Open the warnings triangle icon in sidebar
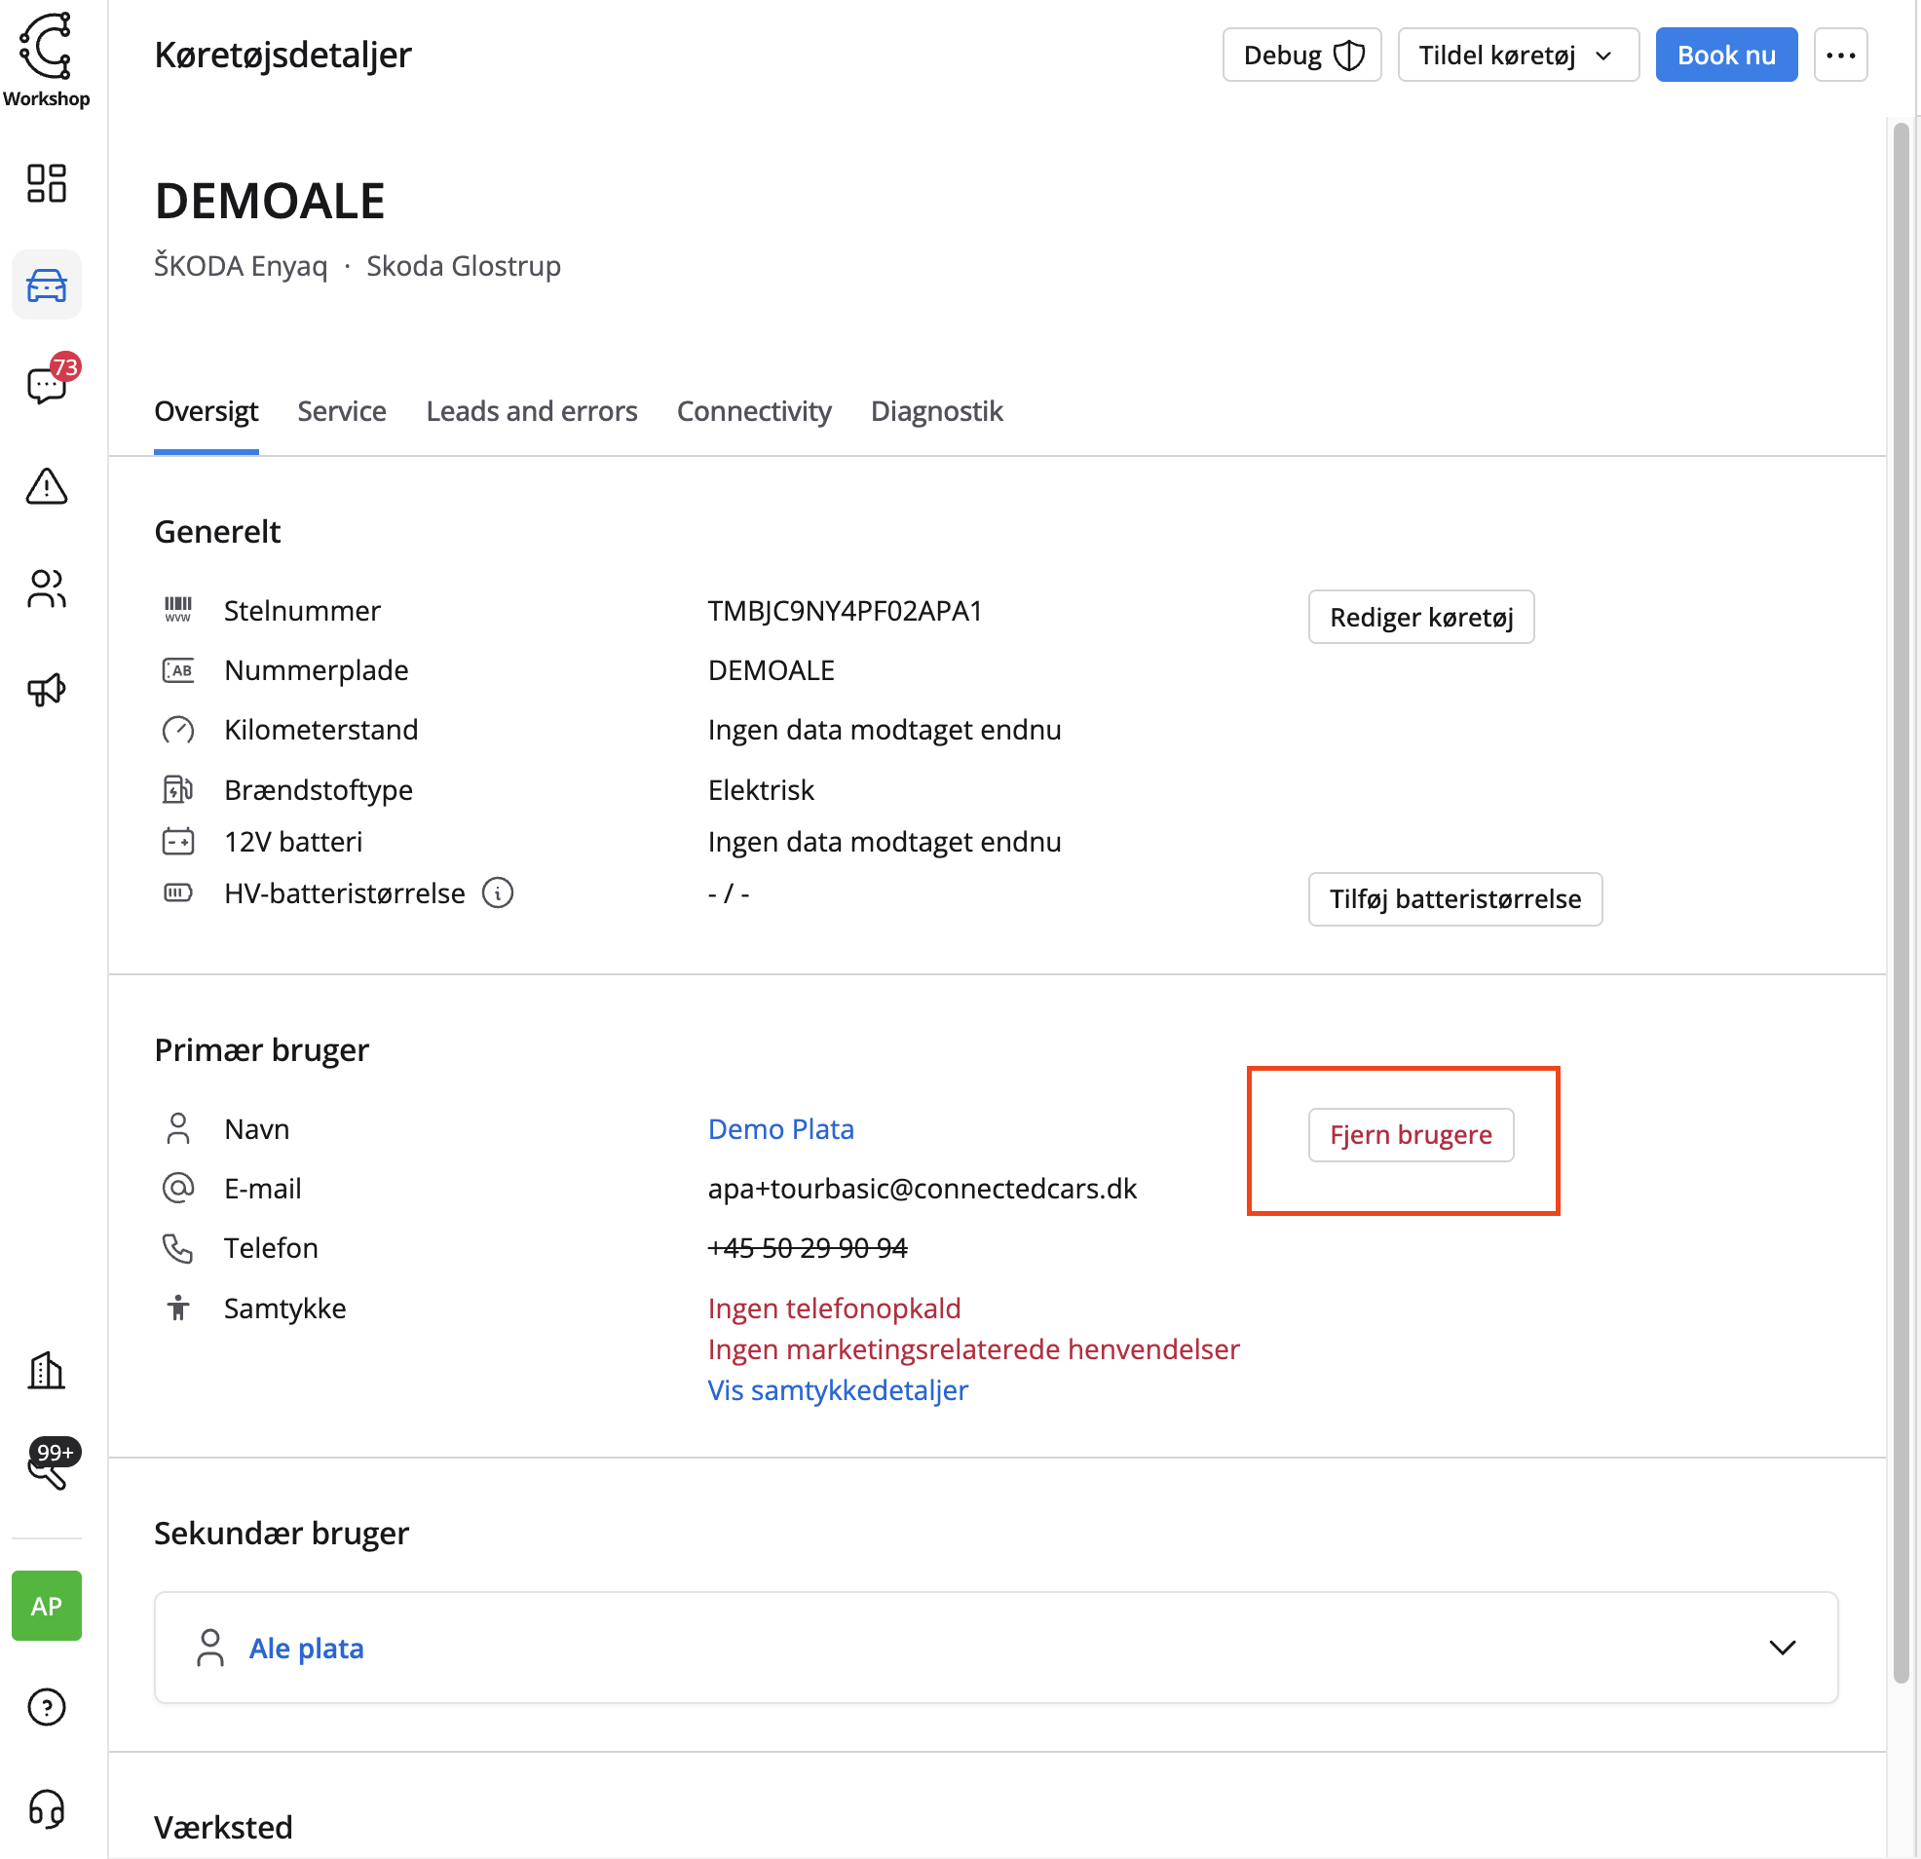The width and height of the screenshot is (1921, 1859). [46, 486]
